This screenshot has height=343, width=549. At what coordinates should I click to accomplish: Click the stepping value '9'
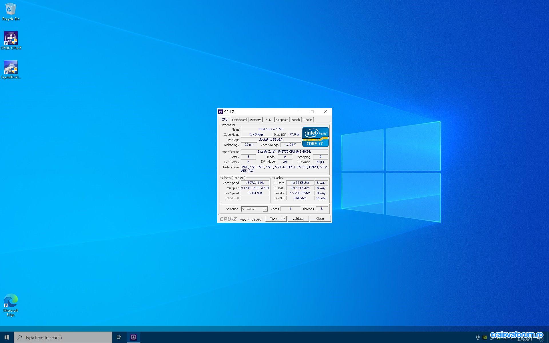(x=320, y=157)
